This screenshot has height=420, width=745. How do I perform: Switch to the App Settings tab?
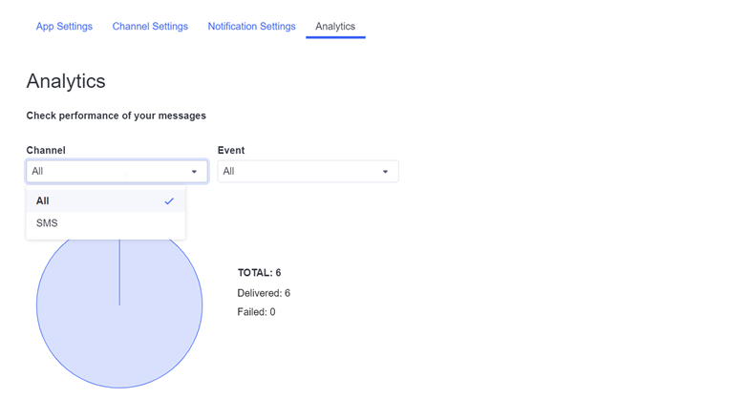tap(64, 27)
